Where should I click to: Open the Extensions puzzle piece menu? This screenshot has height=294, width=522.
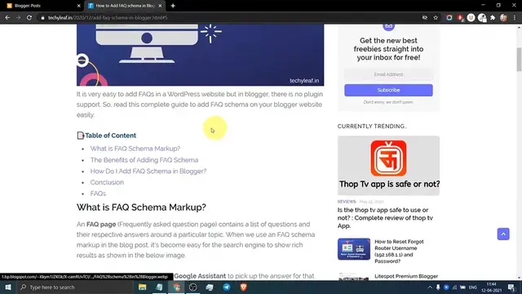click(x=493, y=18)
